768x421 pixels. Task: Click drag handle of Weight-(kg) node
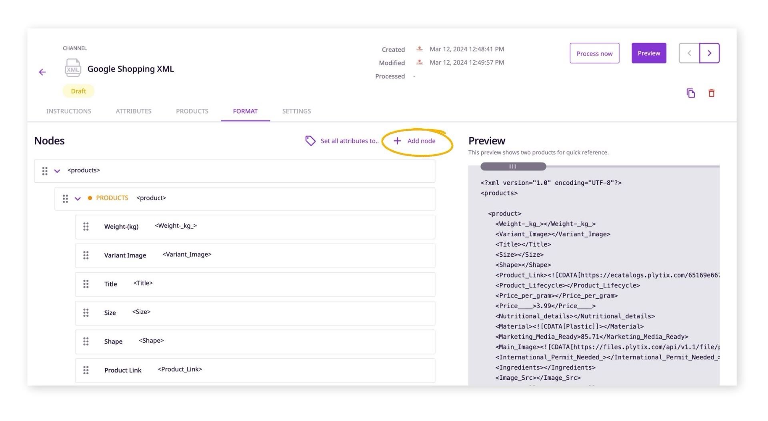pos(86,227)
